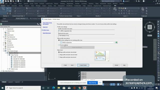This screenshot has width=160, height=90.
Task: Open the Home ribbon tab
Action: tap(3, 6)
